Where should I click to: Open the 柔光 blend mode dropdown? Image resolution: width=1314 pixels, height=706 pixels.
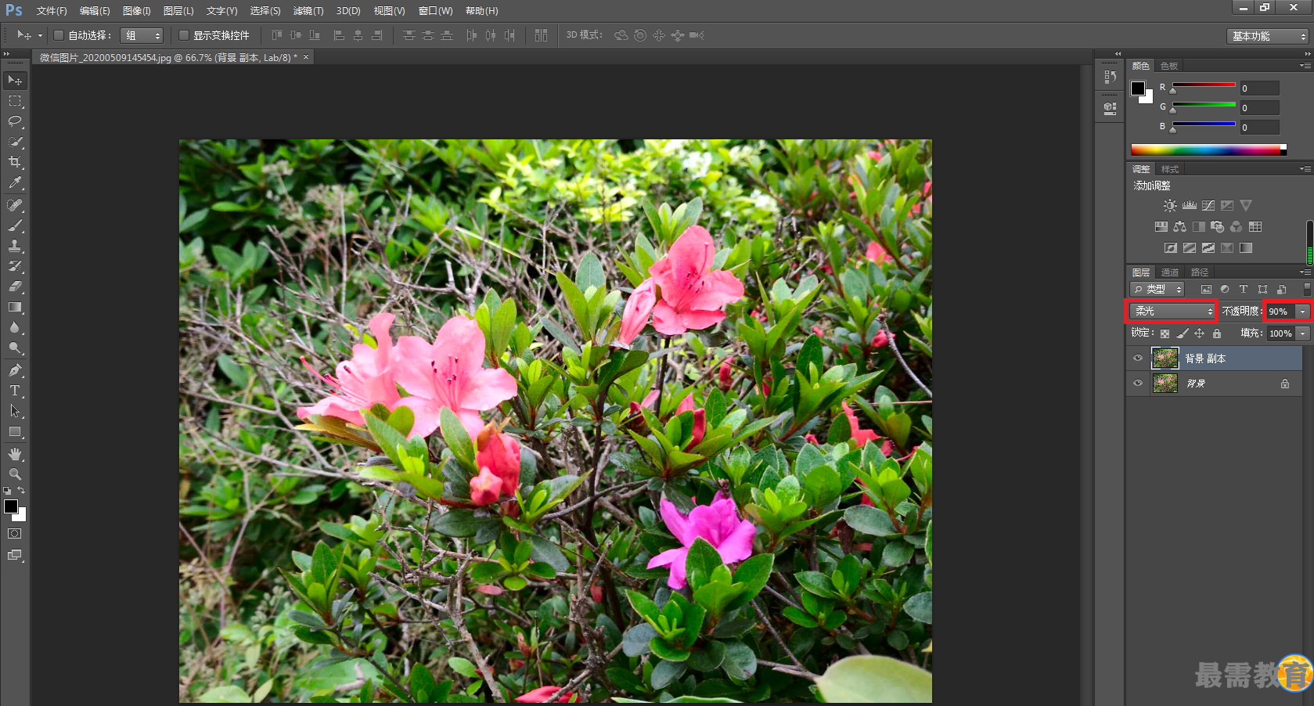tap(1172, 312)
